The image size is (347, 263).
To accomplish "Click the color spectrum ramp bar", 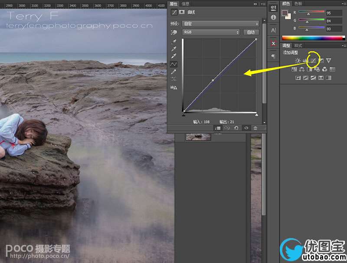I will pos(313,38).
